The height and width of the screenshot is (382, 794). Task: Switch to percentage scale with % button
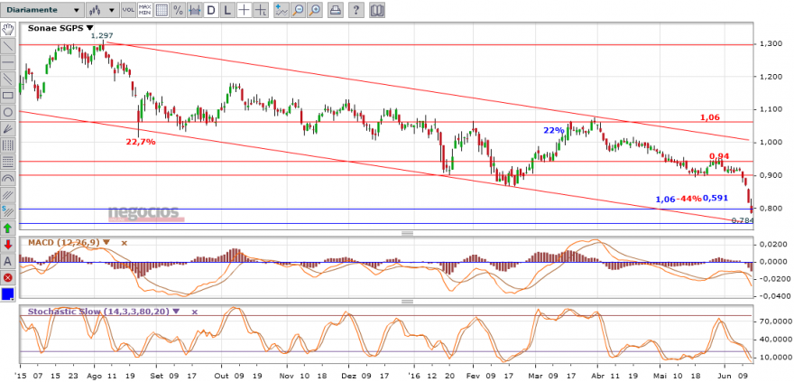tap(178, 10)
